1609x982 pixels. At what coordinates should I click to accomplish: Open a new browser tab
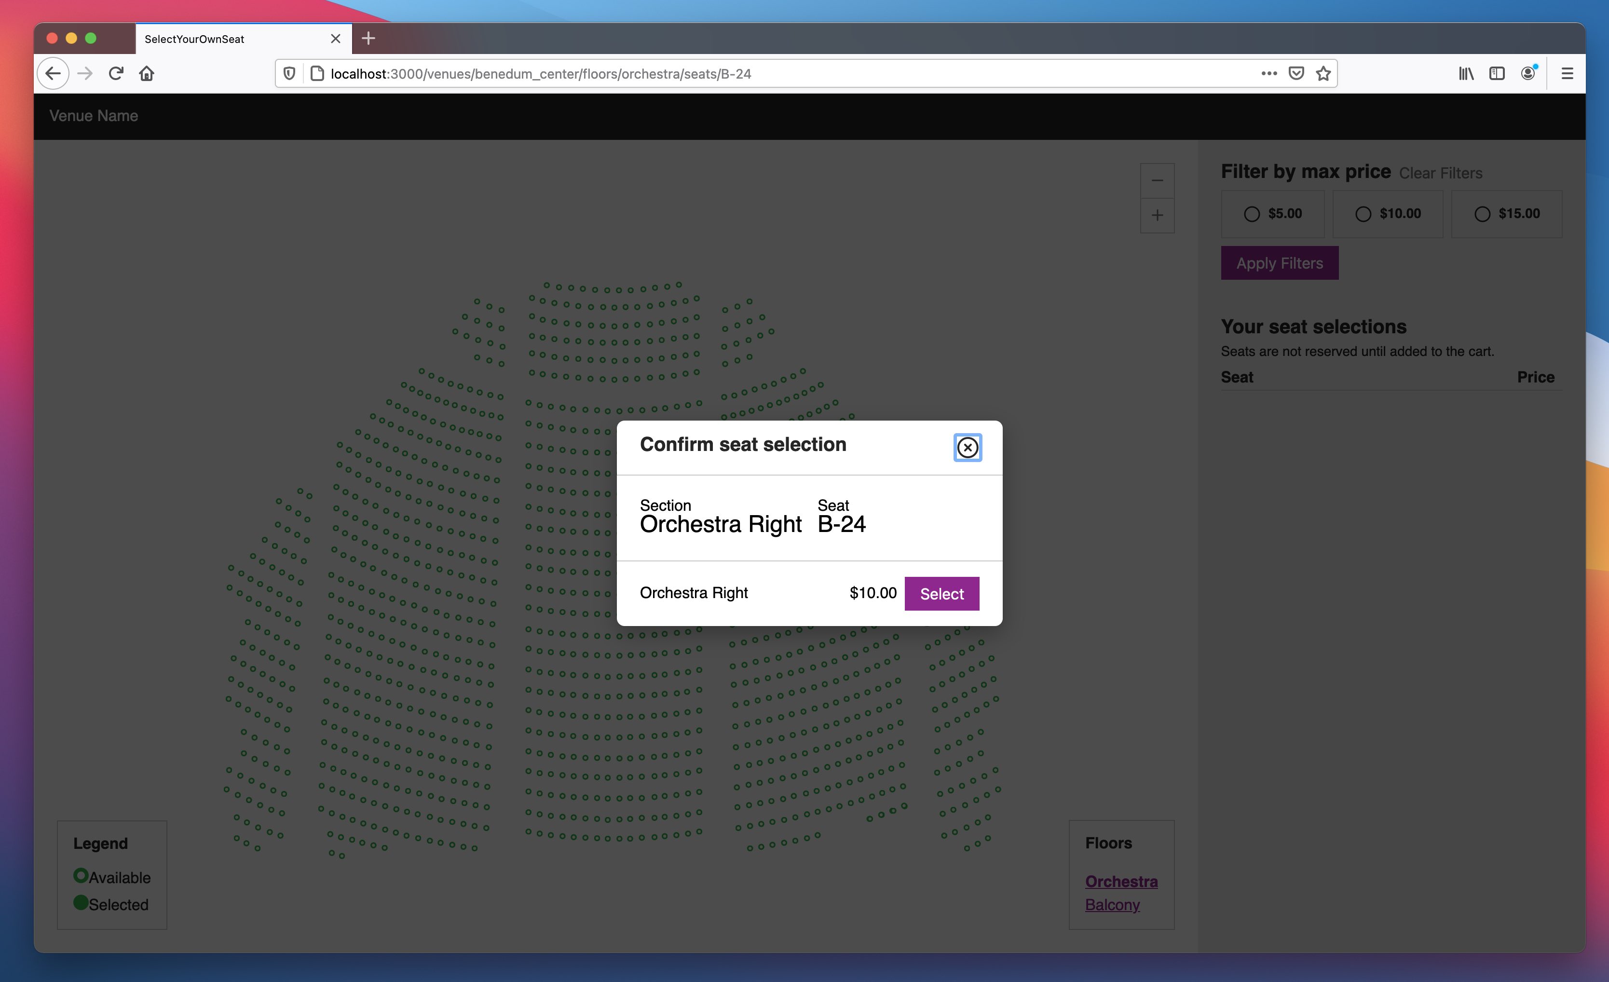(369, 38)
